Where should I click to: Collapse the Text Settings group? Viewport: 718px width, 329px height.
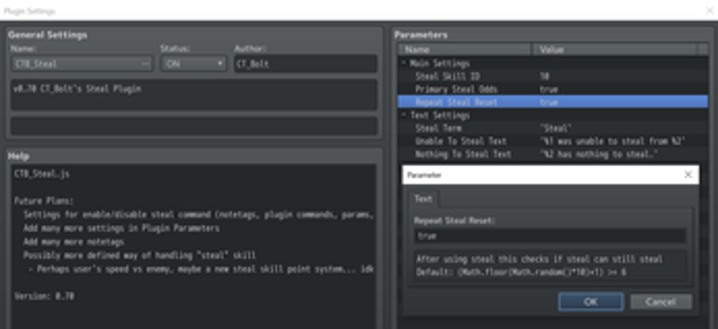(404, 115)
